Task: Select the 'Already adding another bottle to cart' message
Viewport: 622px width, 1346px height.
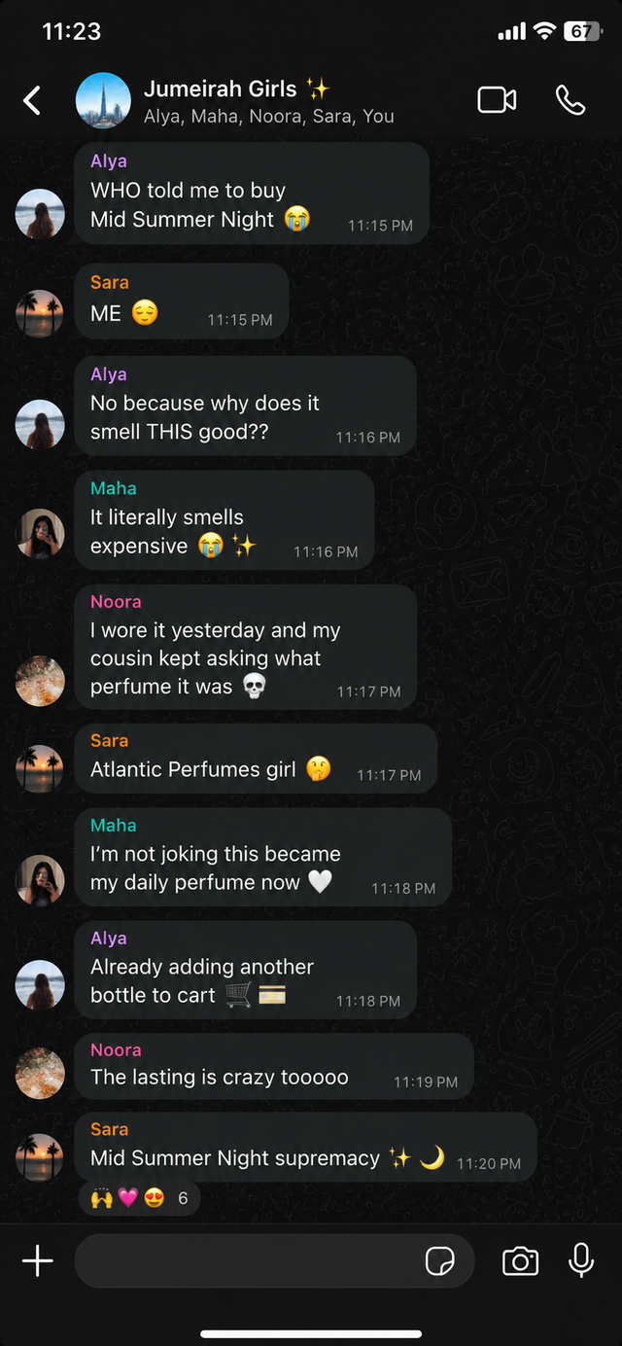Action: click(246, 970)
